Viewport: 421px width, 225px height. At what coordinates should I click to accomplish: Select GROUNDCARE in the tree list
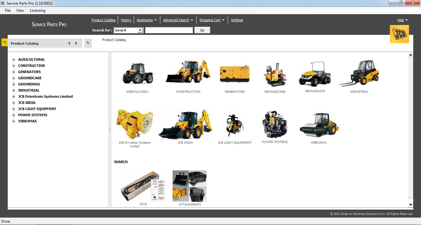30,78
